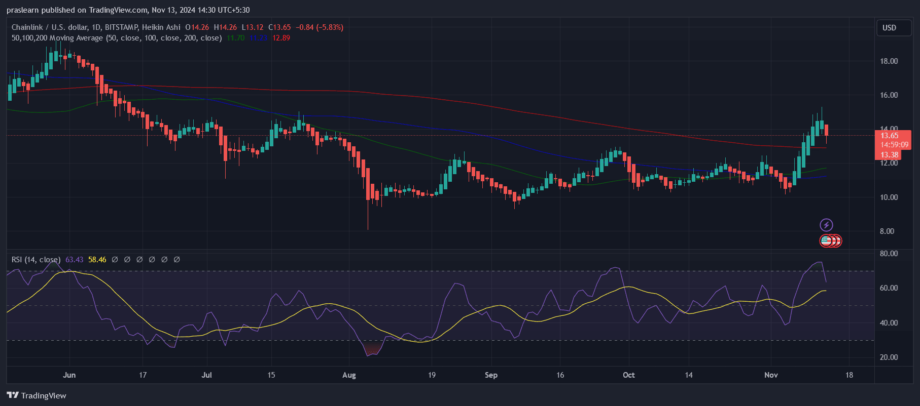Click the purple lightning bolt event icon
920x406 pixels.
826,225
